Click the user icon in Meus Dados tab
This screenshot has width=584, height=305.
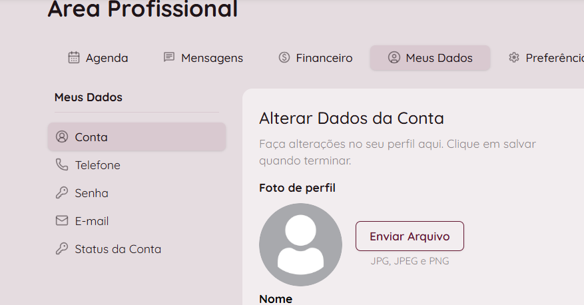[x=394, y=57]
